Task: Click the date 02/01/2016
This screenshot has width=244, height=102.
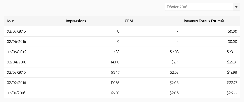Action: click(x=16, y=93)
